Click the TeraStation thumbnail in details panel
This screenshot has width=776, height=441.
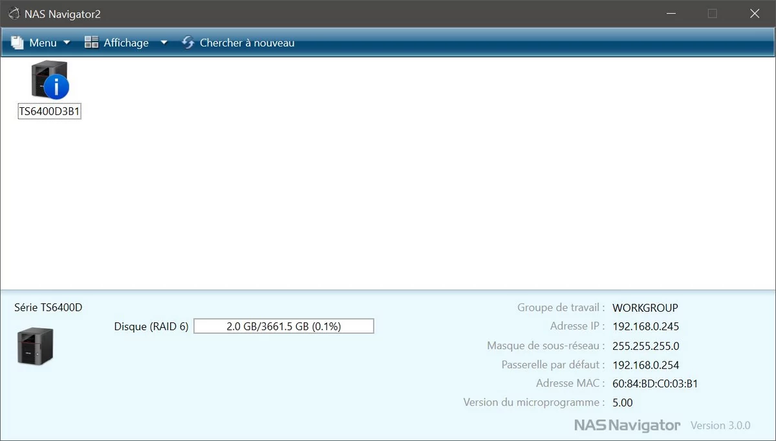(35, 345)
